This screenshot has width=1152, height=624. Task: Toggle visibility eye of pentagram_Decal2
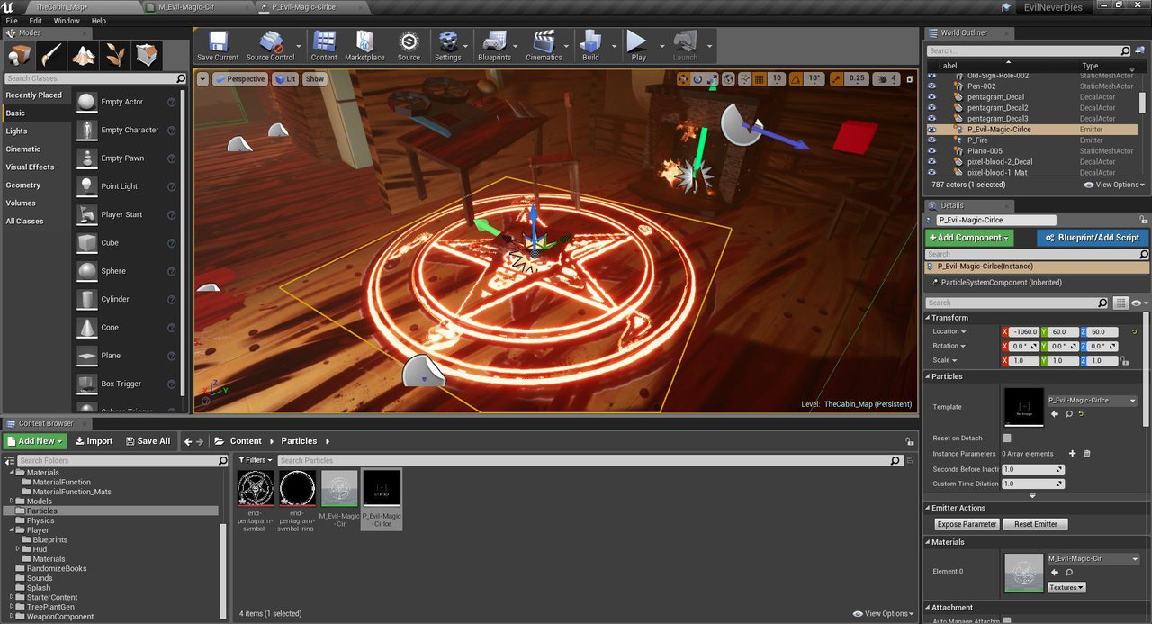pyautogui.click(x=932, y=108)
